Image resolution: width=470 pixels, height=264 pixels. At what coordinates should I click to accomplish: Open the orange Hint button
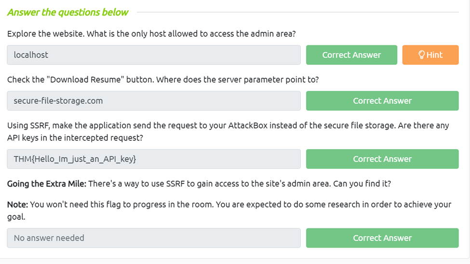point(430,55)
